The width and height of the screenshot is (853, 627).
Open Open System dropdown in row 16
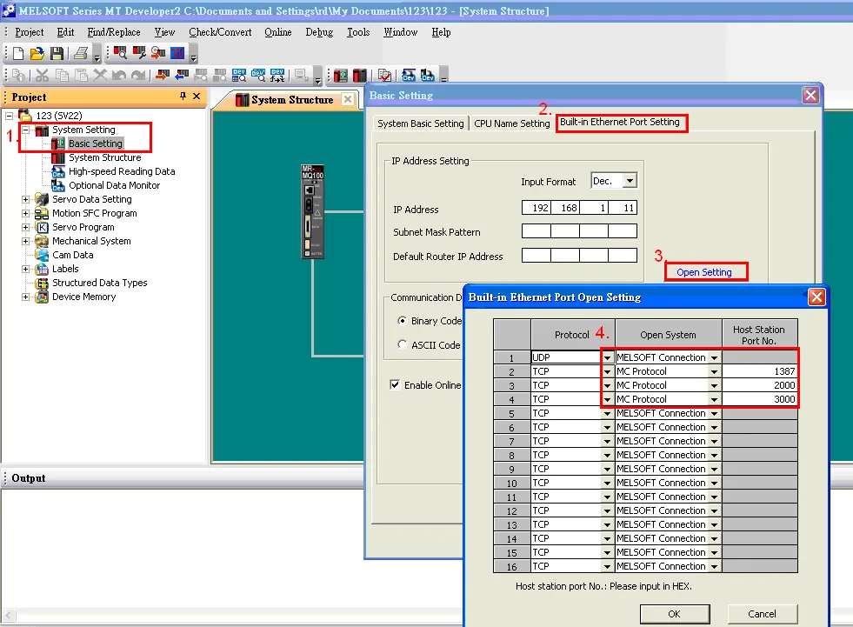coord(714,567)
